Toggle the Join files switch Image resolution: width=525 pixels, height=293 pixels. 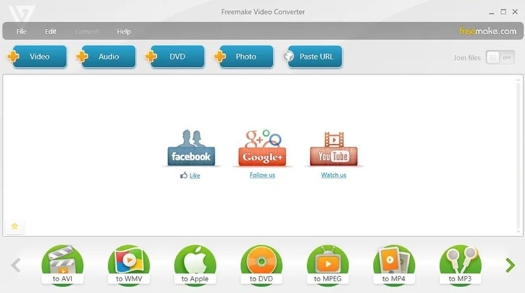pyautogui.click(x=500, y=58)
